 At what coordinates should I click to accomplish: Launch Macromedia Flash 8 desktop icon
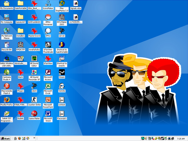click(7, 86)
